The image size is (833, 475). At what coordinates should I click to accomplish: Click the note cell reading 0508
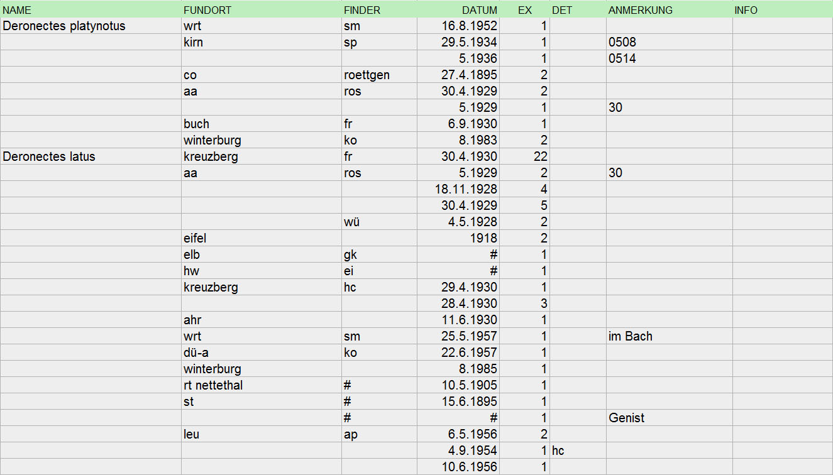coord(622,42)
